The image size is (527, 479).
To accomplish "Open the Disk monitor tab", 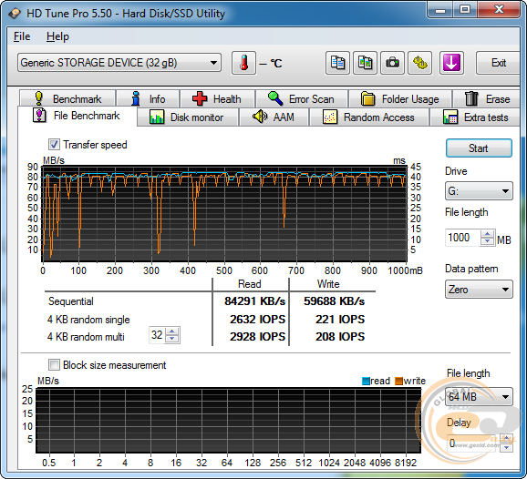I will pos(188,117).
